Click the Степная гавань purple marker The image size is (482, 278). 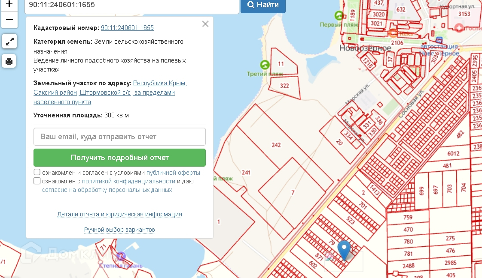[121, 256]
